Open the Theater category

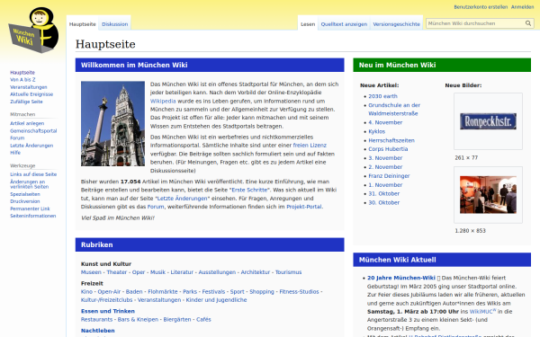point(117,272)
